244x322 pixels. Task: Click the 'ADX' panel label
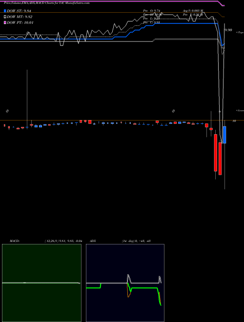(93, 241)
